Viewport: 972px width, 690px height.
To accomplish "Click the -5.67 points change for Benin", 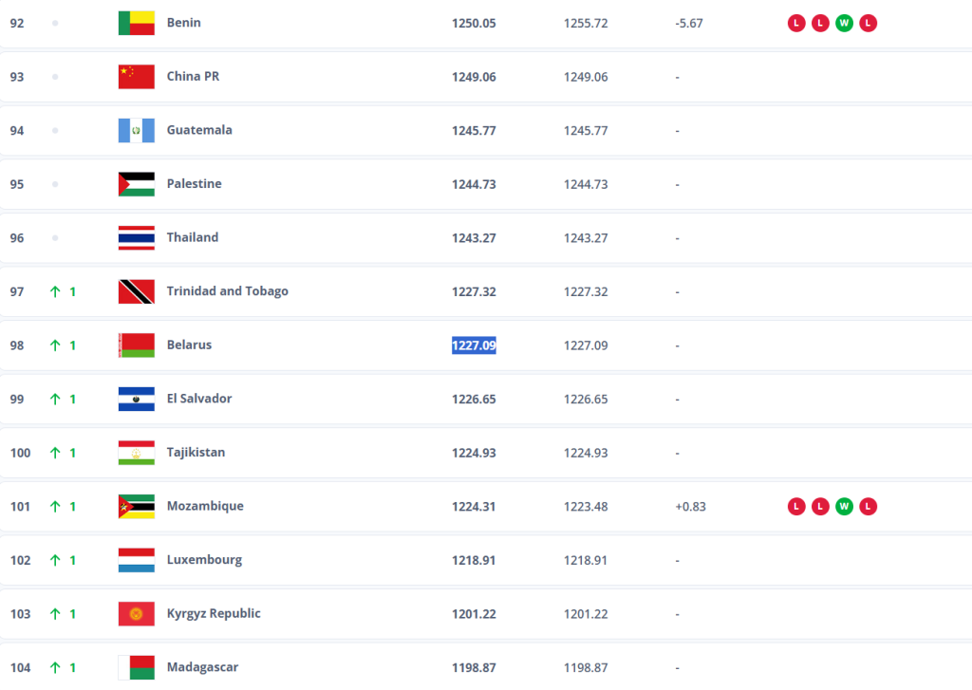I will (x=689, y=23).
